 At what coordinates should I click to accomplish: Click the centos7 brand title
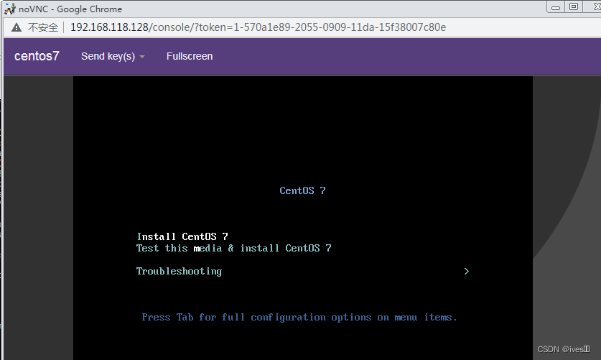pyautogui.click(x=37, y=56)
